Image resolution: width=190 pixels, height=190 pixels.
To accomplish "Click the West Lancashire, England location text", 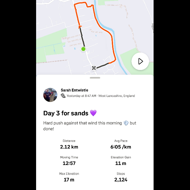I will coord(117,96).
